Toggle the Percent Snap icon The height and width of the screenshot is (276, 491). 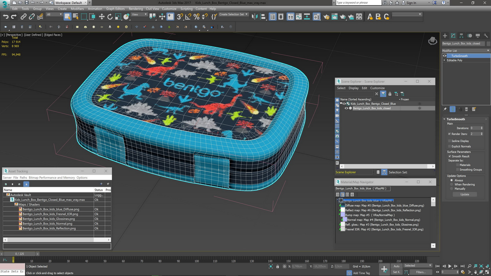(x=196, y=17)
